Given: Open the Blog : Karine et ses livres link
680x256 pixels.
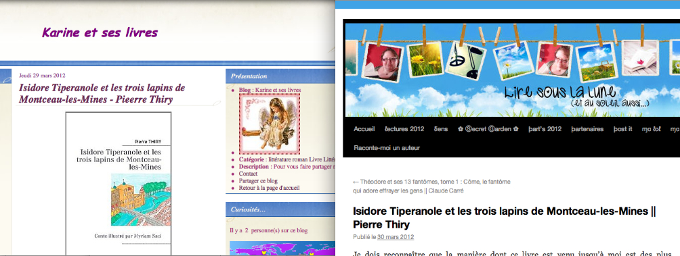Looking at the screenshot, I should pyautogui.click(x=270, y=90).
